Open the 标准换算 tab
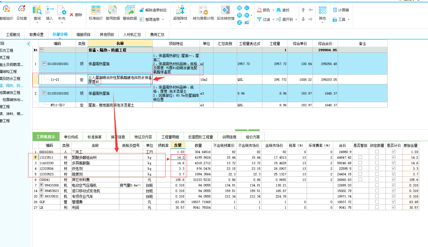Image resolution: width=428 pixels, height=247 pixels. 94,137
